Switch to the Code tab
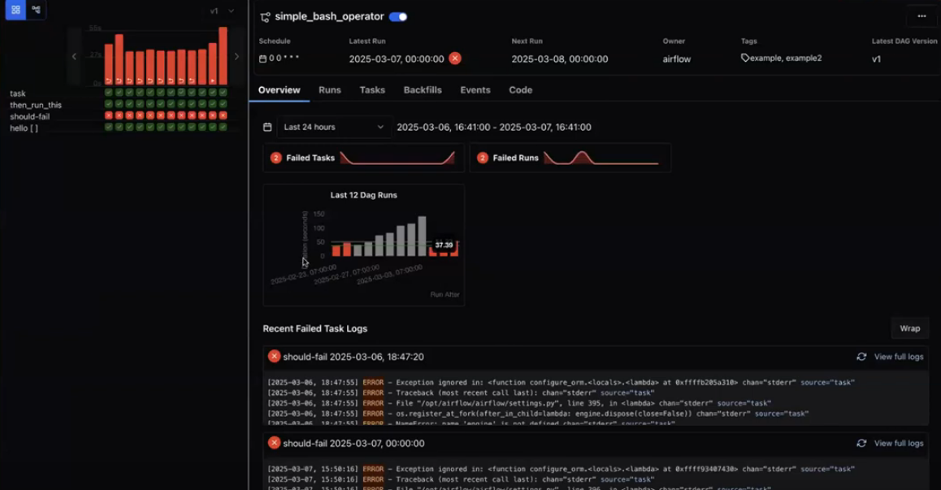Screen dimensions: 941x490 520,90
